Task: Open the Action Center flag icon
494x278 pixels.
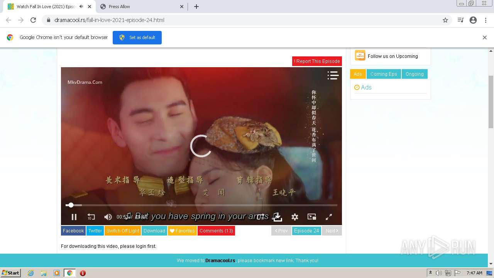Action: [x=458, y=273]
